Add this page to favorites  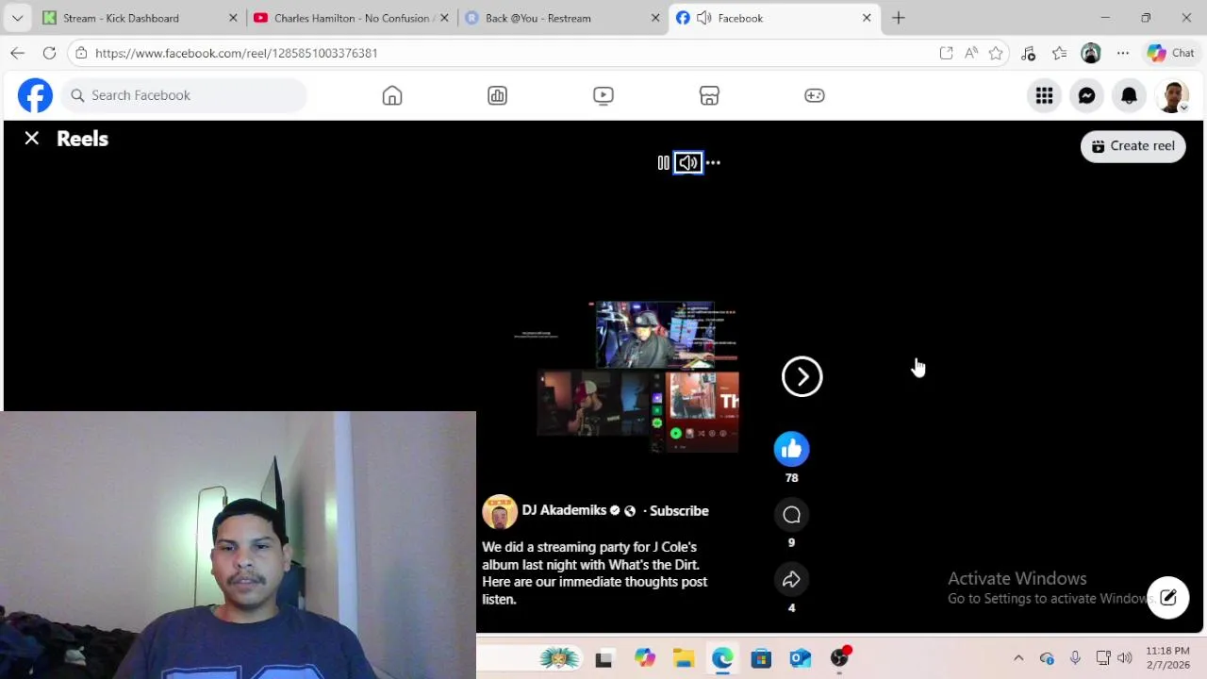[996, 53]
